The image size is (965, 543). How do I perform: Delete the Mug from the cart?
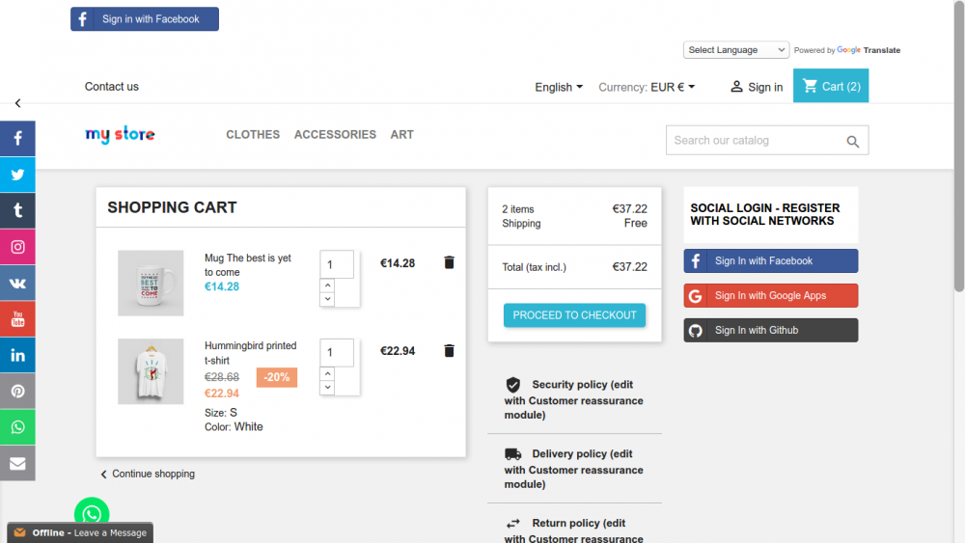tap(449, 262)
